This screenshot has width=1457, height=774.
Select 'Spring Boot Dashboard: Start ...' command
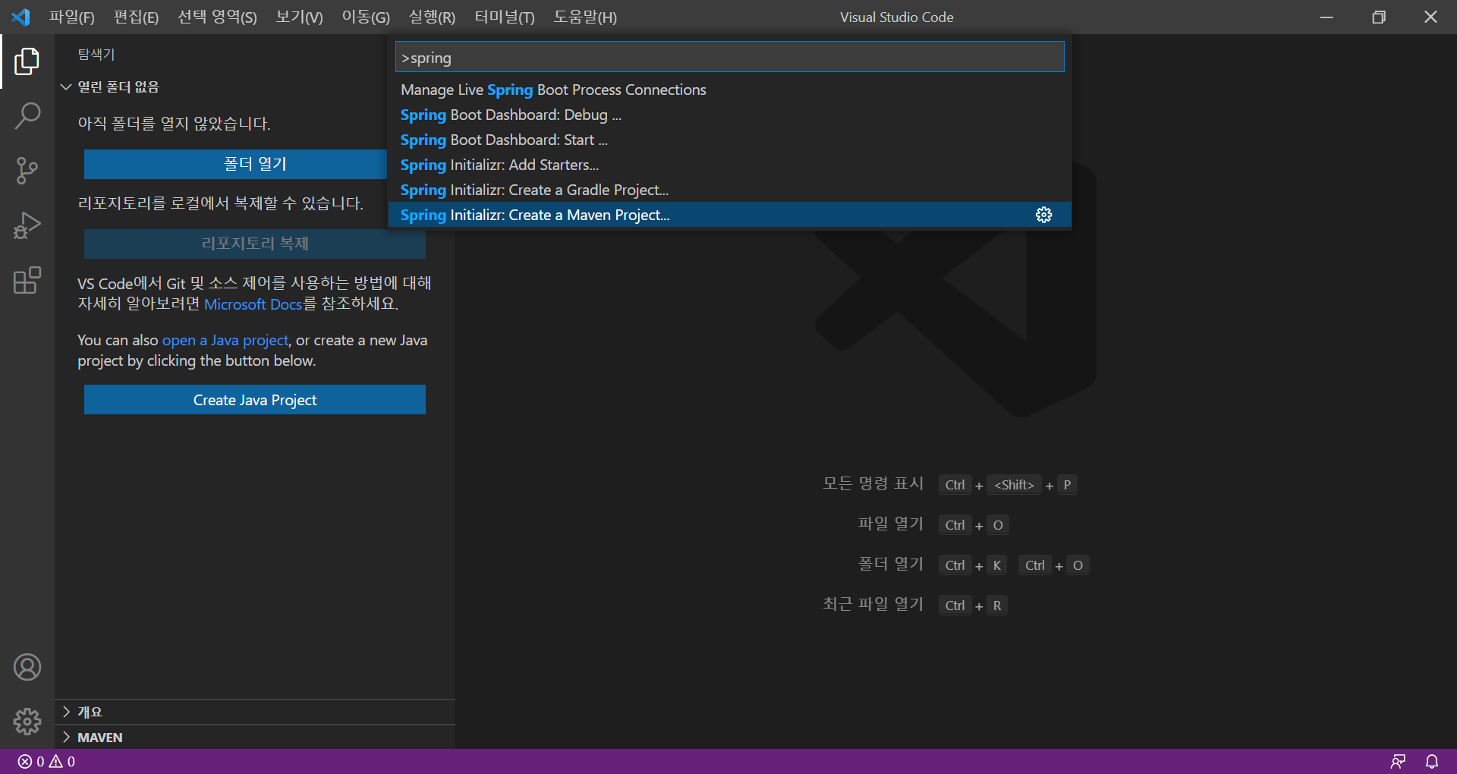tap(730, 140)
